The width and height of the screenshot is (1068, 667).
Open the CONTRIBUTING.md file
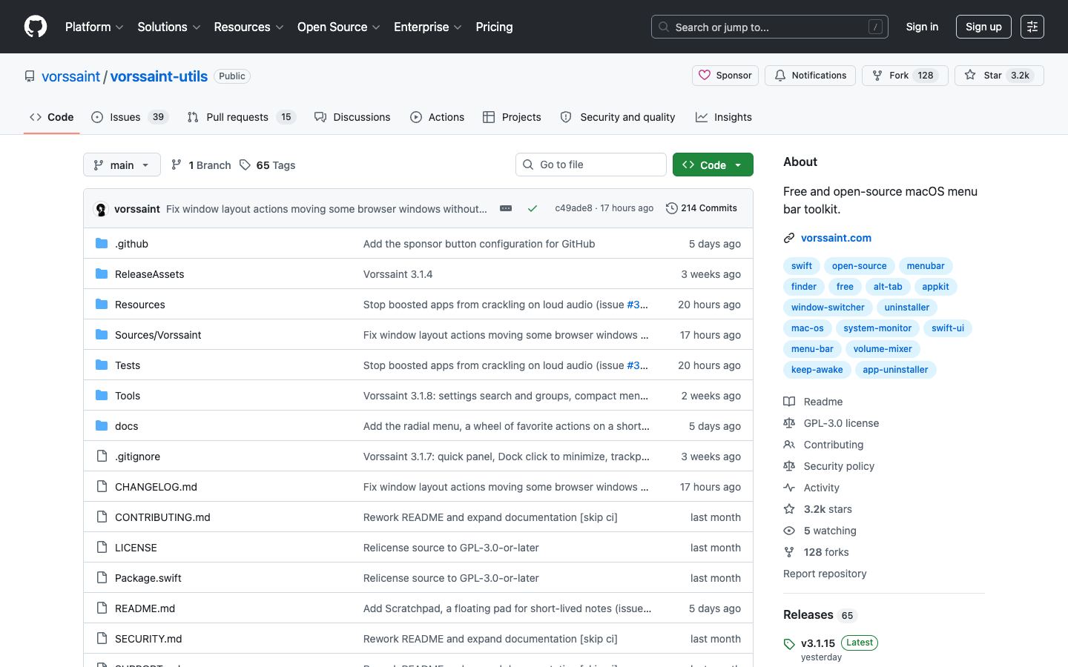pyautogui.click(x=162, y=517)
